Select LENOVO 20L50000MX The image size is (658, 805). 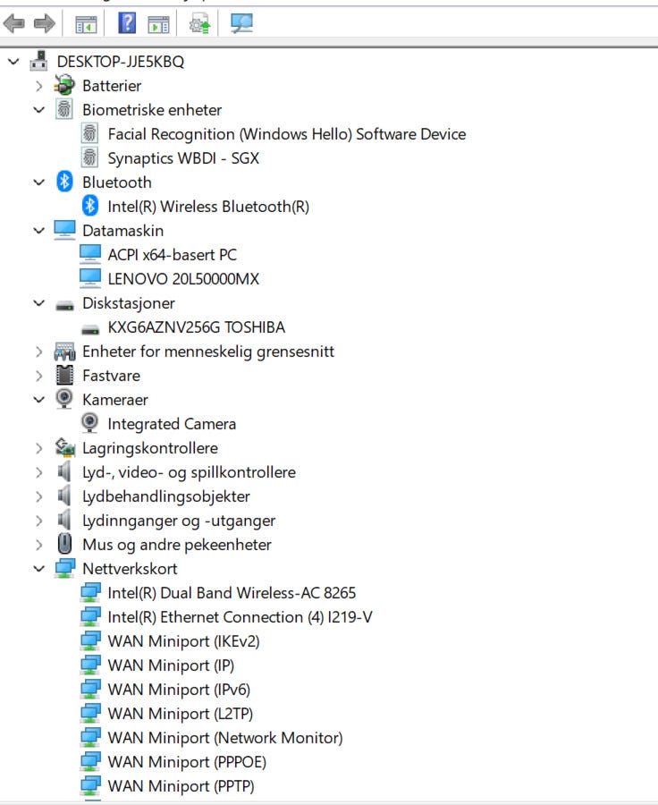pyautogui.click(x=183, y=279)
